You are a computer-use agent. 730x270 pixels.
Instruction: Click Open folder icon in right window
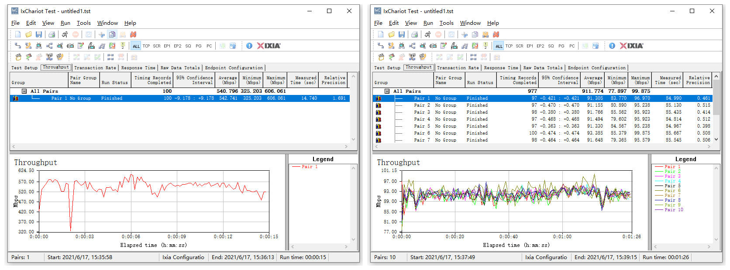click(391, 34)
